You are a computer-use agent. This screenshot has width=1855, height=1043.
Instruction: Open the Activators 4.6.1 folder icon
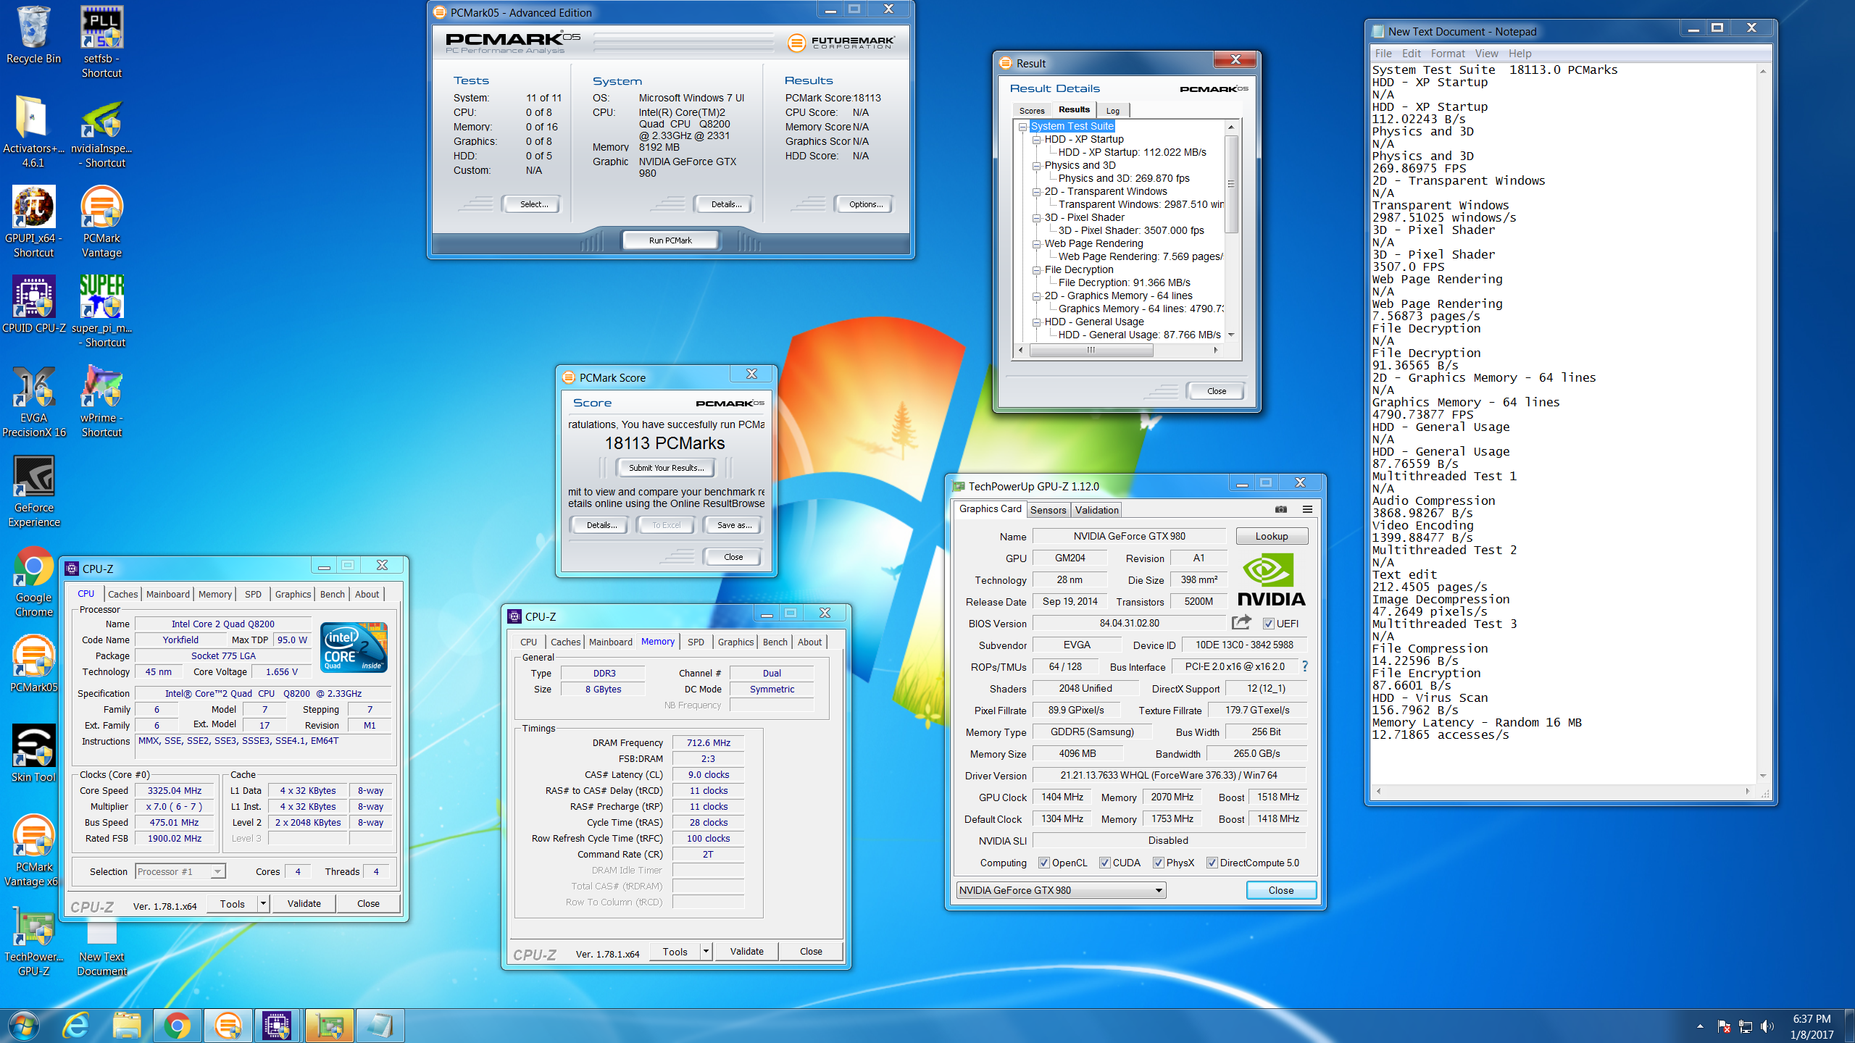[x=33, y=132]
